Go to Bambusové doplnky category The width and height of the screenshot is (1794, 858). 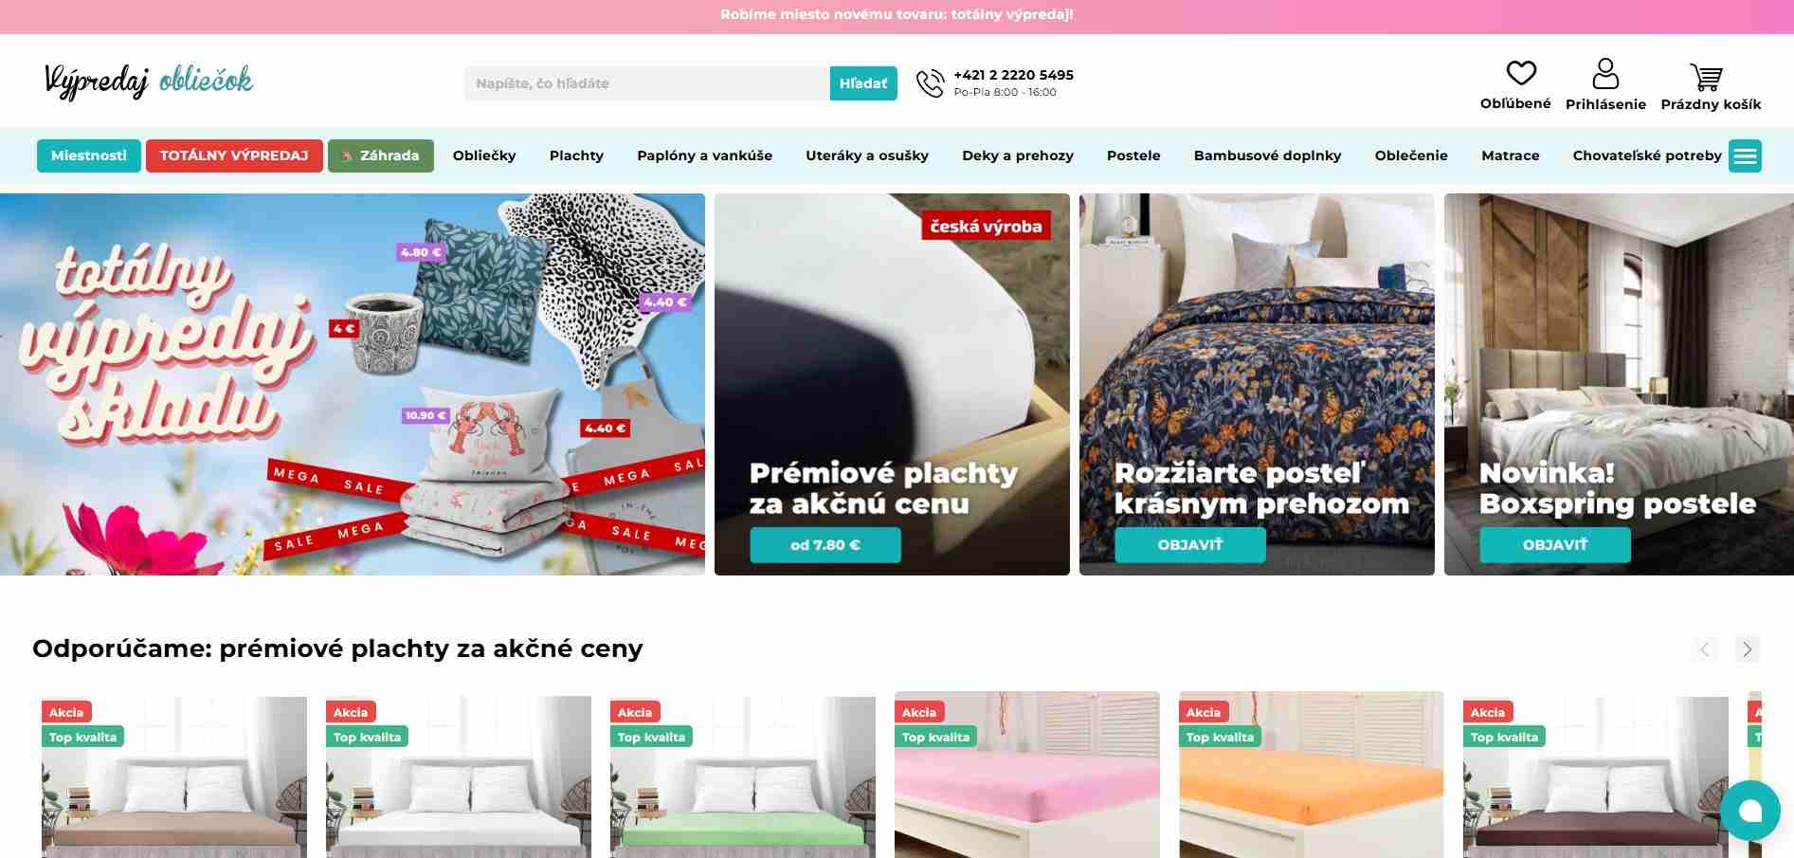[x=1267, y=155]
